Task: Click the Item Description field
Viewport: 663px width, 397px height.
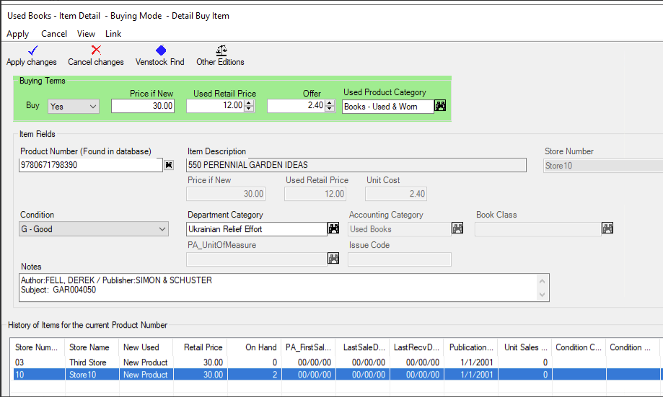Action: click(356, 165)
